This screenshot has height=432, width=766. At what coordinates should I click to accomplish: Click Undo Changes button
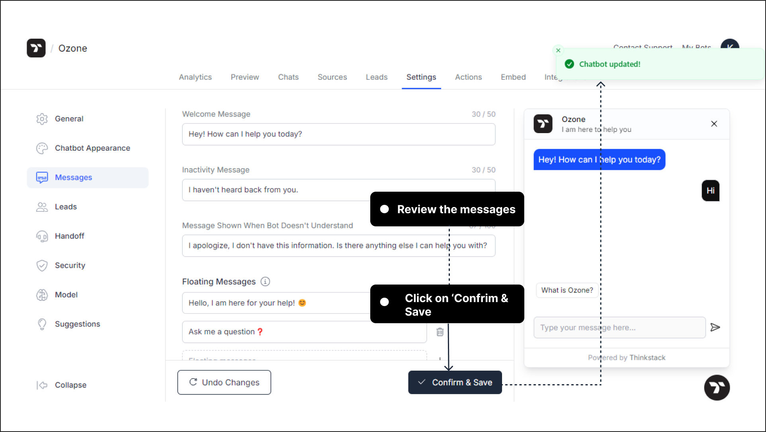[225, 383]
